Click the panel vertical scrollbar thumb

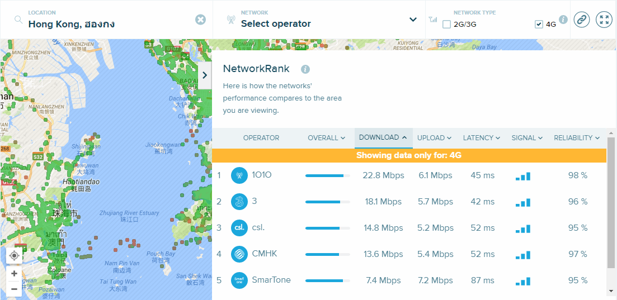click(611, 202)
